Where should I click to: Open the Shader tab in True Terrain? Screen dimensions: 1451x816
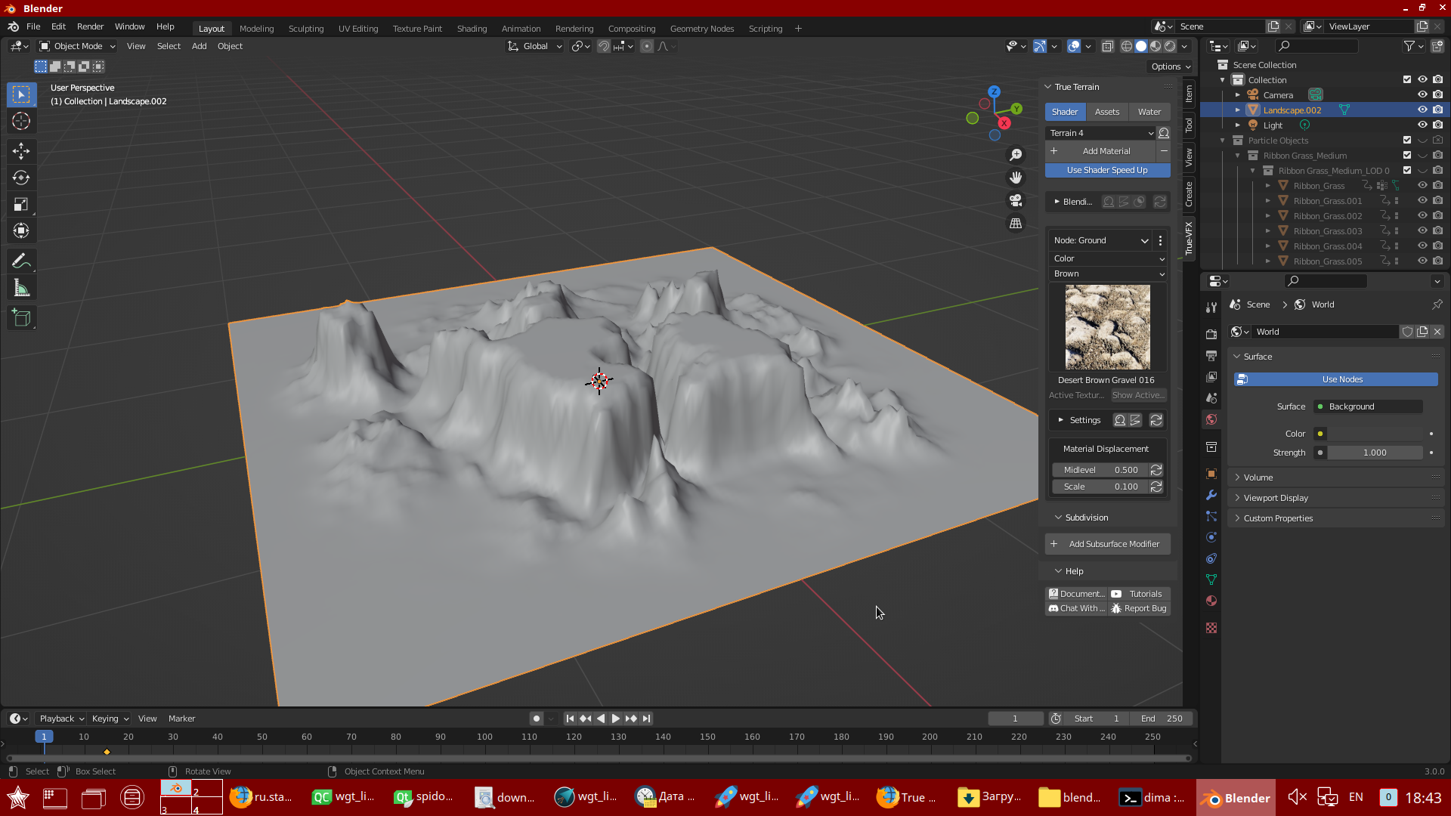click(x=1066, y=110)
